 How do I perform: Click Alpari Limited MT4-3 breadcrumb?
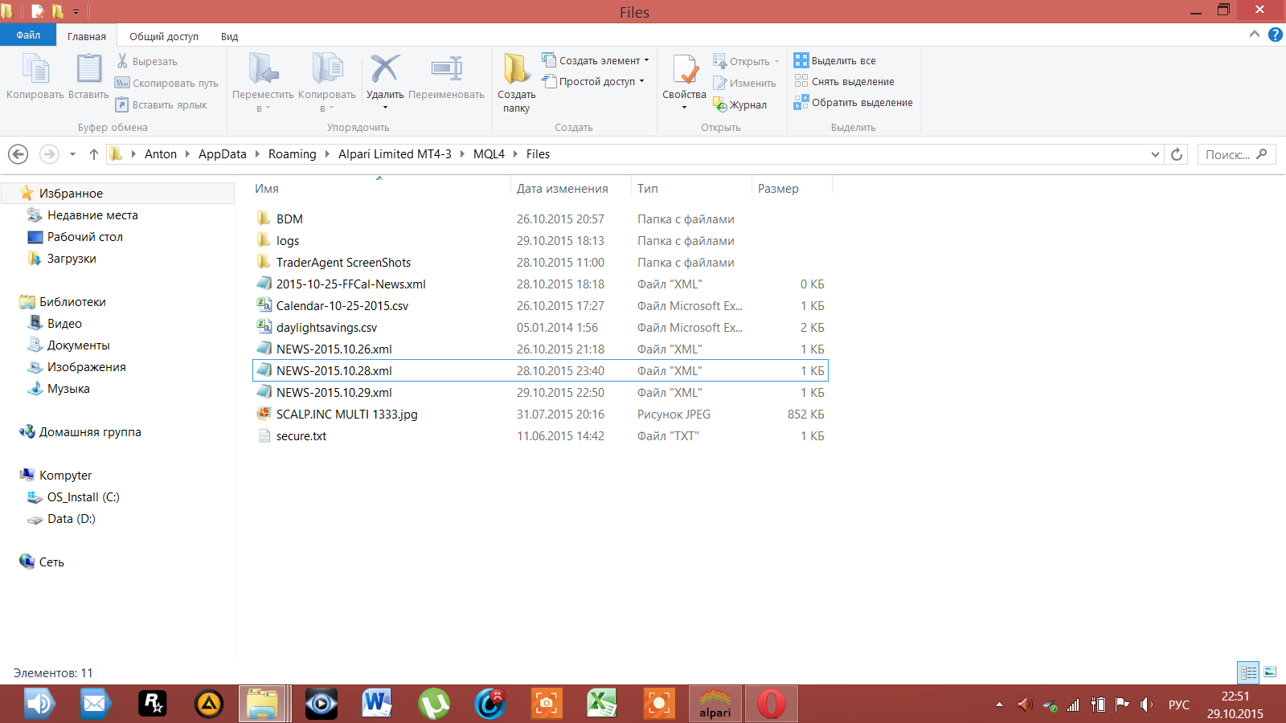[x=395, y=154]
